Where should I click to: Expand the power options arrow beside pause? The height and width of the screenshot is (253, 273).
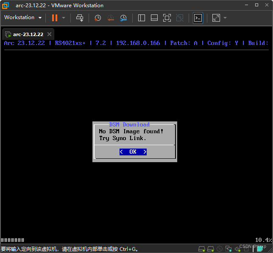click(64, 17)
